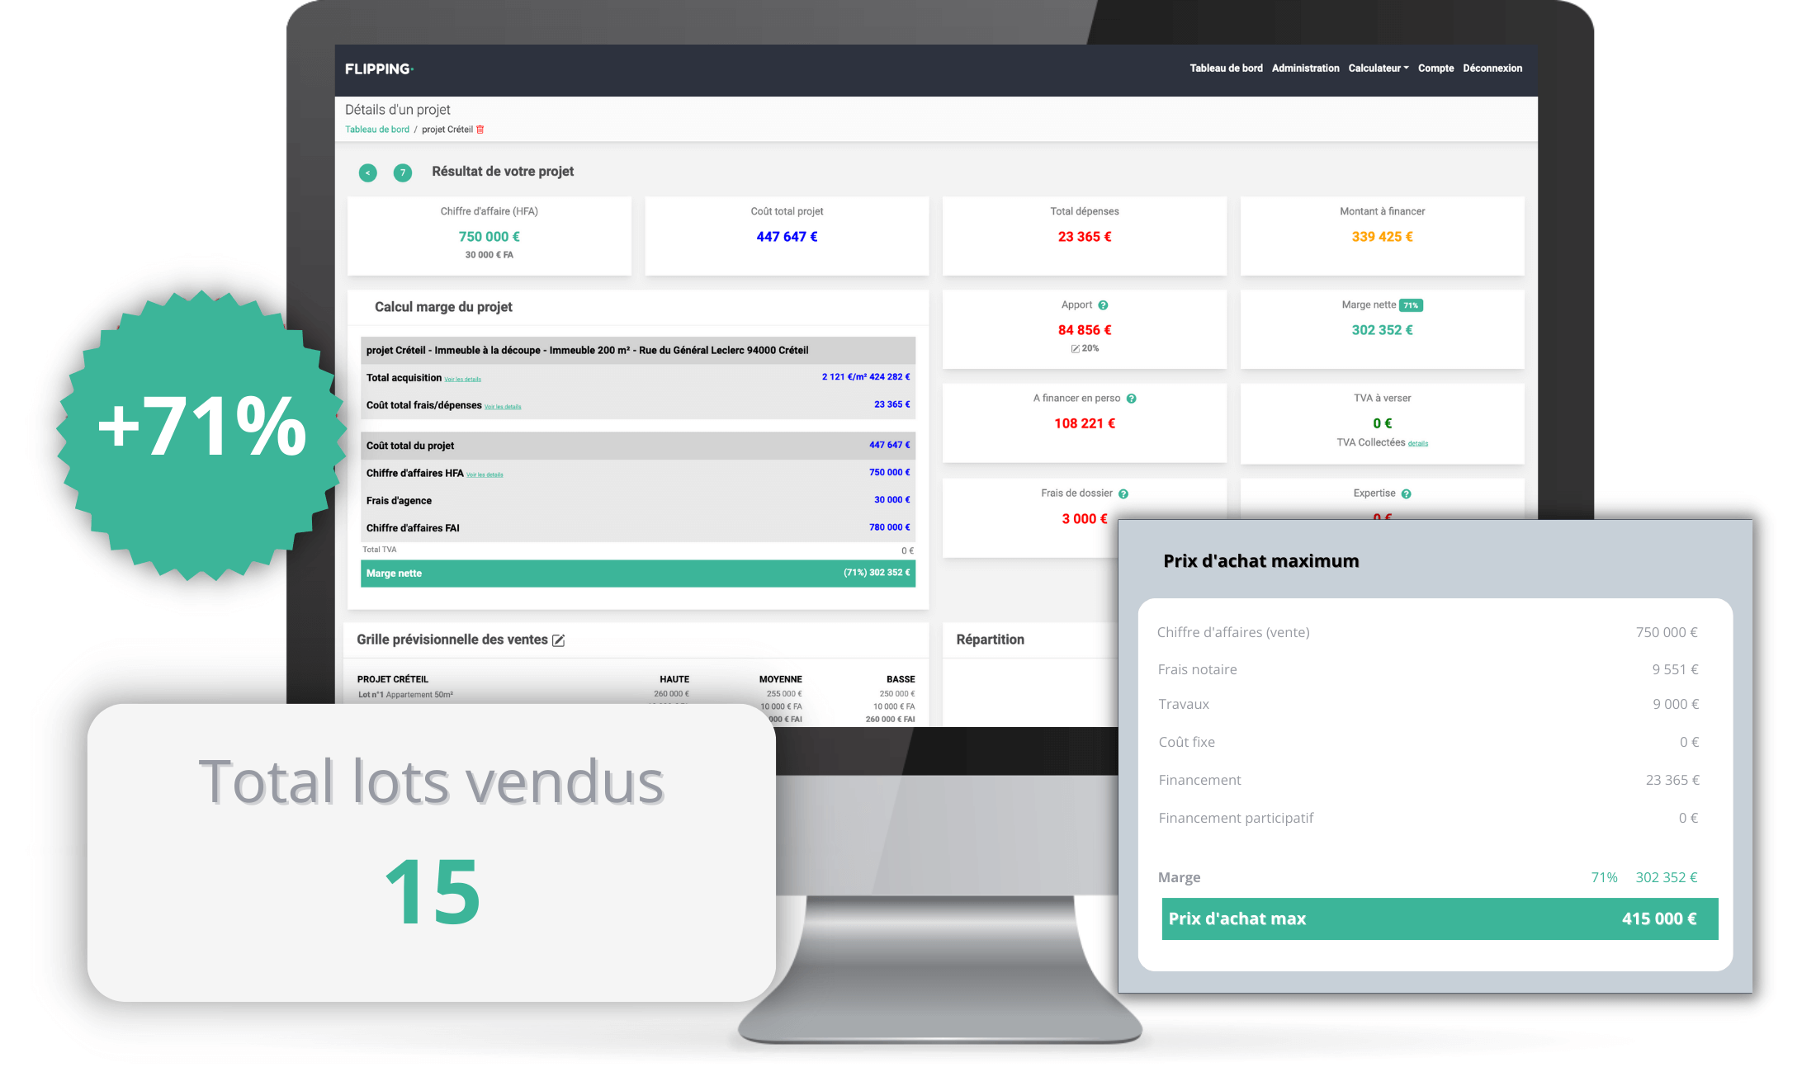The height and width of the screenshot is (1072, 1816).
Task: Select the 84 856 € Apport value
Action: [x=1085, y=330]
